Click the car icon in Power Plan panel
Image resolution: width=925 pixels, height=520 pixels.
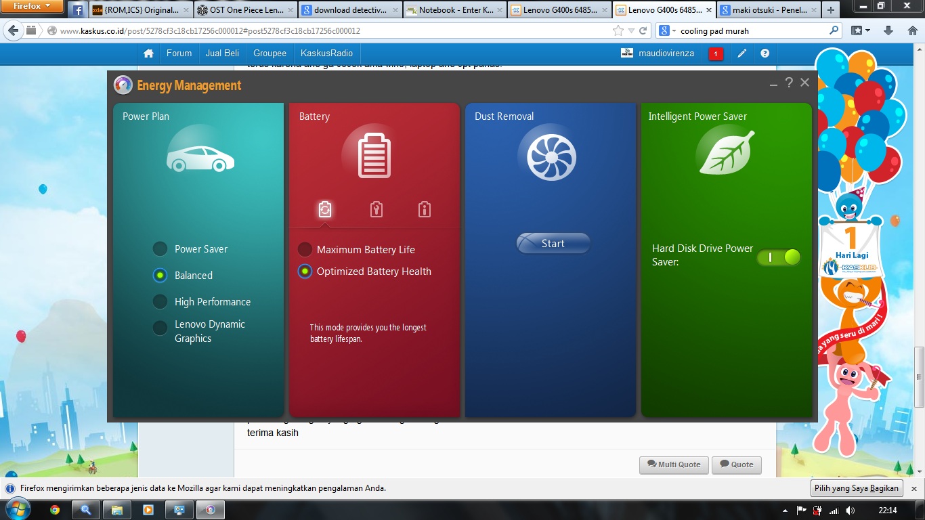click(200, 158)
